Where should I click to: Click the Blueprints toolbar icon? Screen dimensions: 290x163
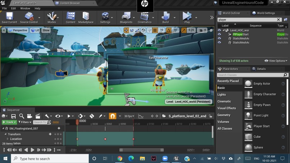126,18
